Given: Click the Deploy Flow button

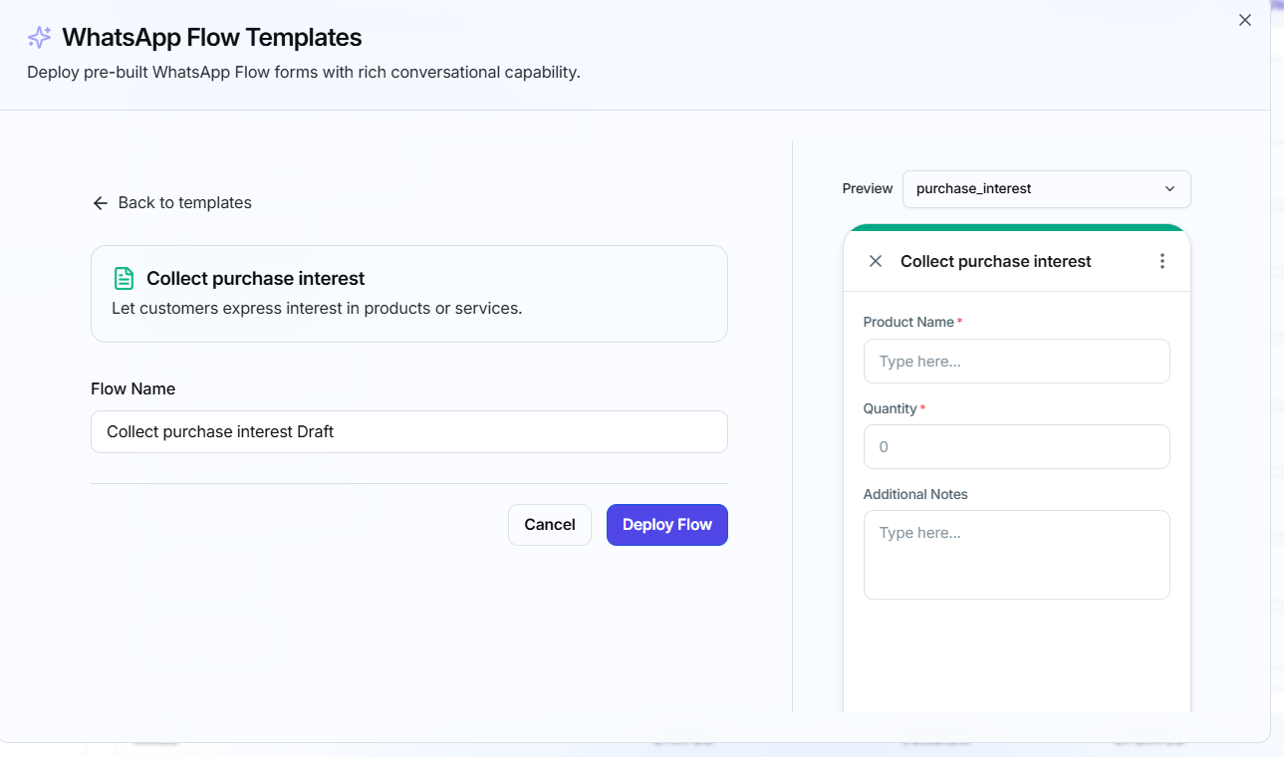Looking at the screenshot, I should tap(667, 525).
